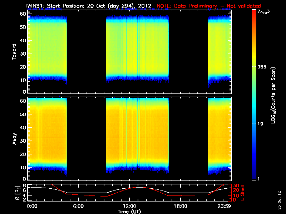Click the red 'NOTE: Data Preliminary' warning text
The image size is (286, 214).
(209, 6)
